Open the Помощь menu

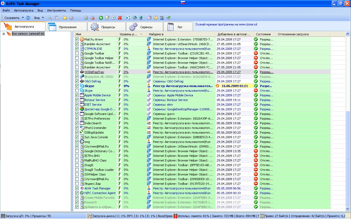pos(76,10)
